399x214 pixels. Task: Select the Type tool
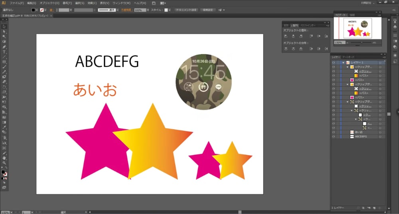click(x=4, y=52)
